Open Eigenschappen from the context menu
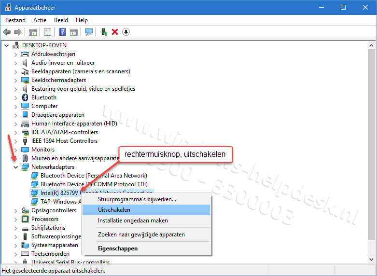Screen dimensions: 377x276 146,248
